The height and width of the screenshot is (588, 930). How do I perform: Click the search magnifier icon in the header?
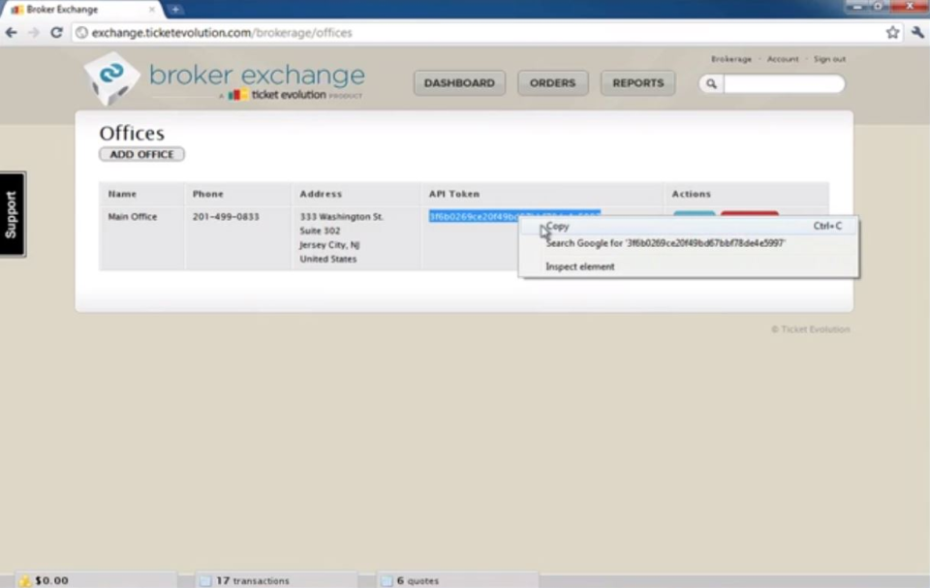coord(710,84)
